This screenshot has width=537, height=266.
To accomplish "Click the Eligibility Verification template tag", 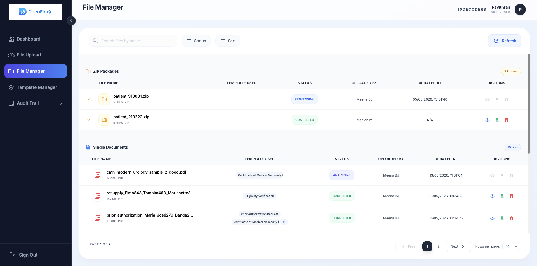I will [x=260, y=196].
